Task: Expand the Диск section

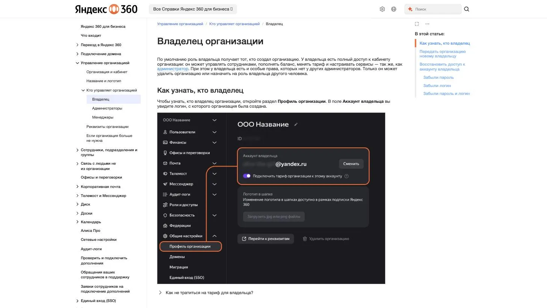Action: click(77, 204)
